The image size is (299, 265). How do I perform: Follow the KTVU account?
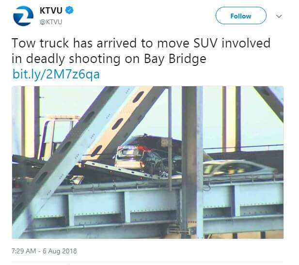241,16
